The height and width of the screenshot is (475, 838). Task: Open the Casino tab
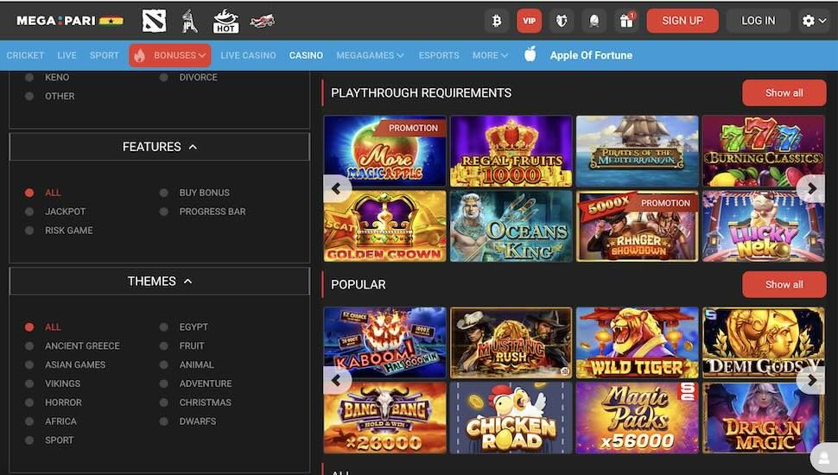coord(306,55)
